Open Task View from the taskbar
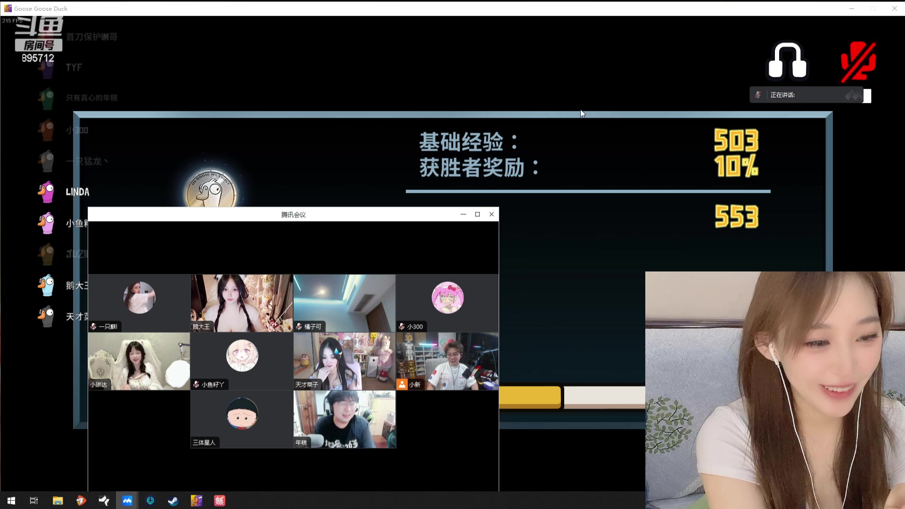 [x=33, y=501]
